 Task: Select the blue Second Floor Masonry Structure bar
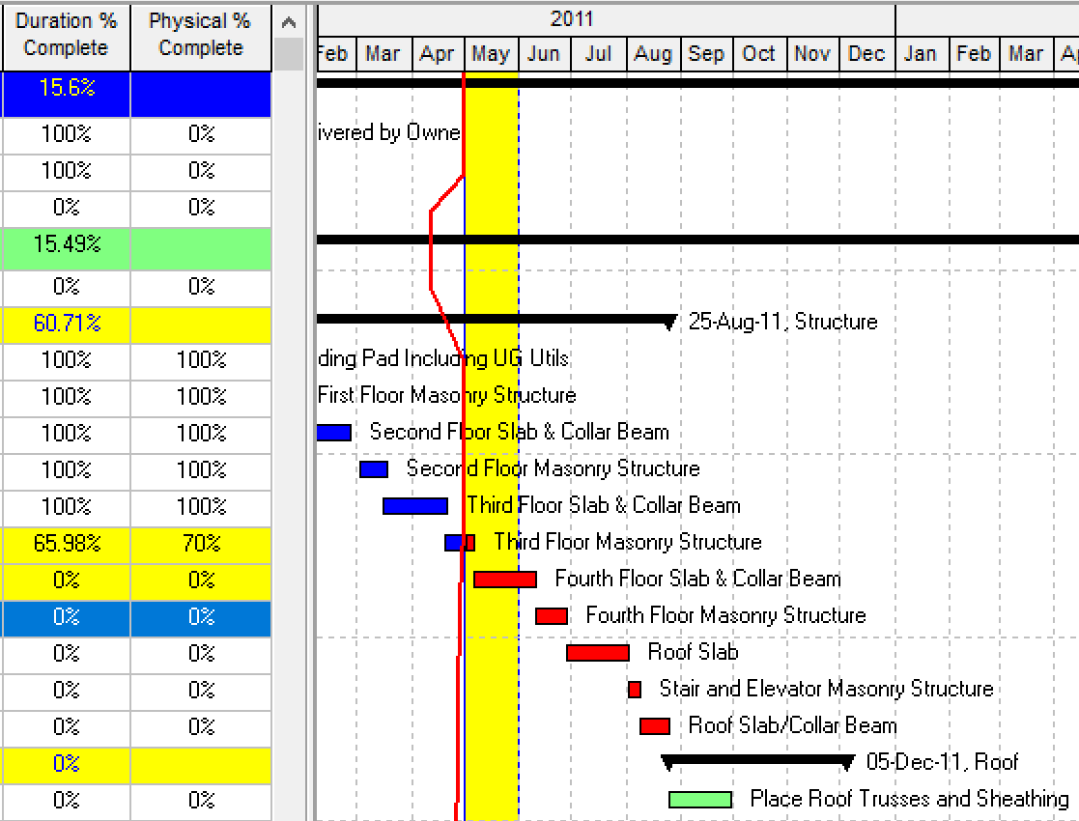(x=373, y=469)
